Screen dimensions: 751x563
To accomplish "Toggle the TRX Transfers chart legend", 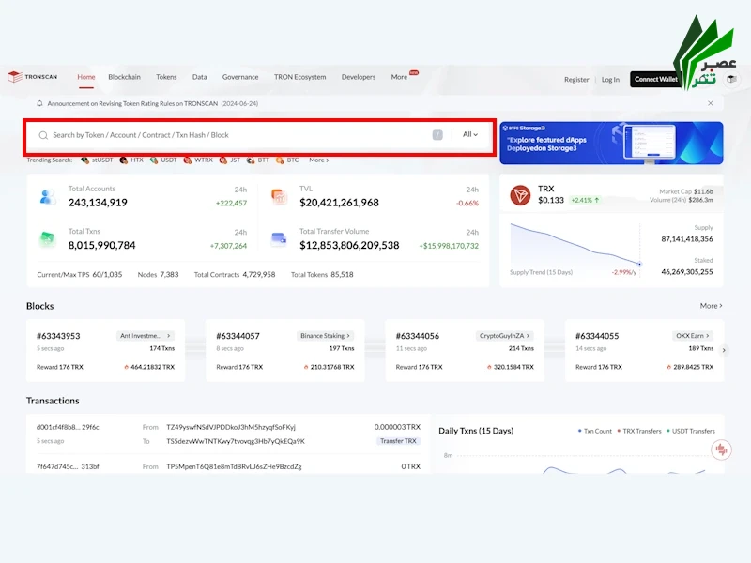I will [x=639, y=431].
